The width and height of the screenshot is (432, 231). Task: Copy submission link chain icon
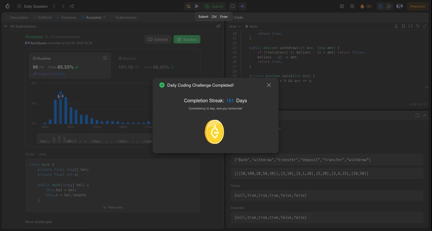(218, 26)
